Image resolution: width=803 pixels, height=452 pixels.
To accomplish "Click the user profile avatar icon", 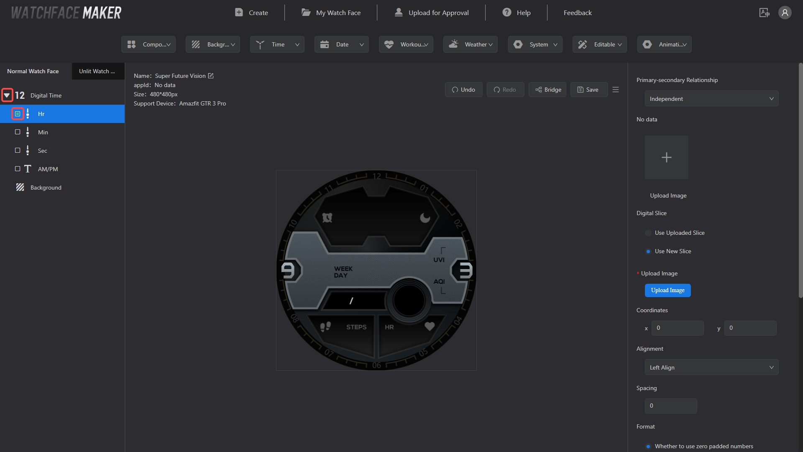I will (x=785, y=13).
